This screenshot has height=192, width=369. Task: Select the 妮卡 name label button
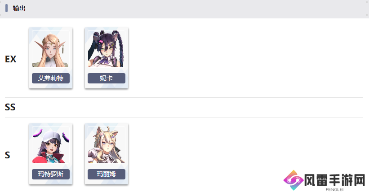[x=107, y=78]
